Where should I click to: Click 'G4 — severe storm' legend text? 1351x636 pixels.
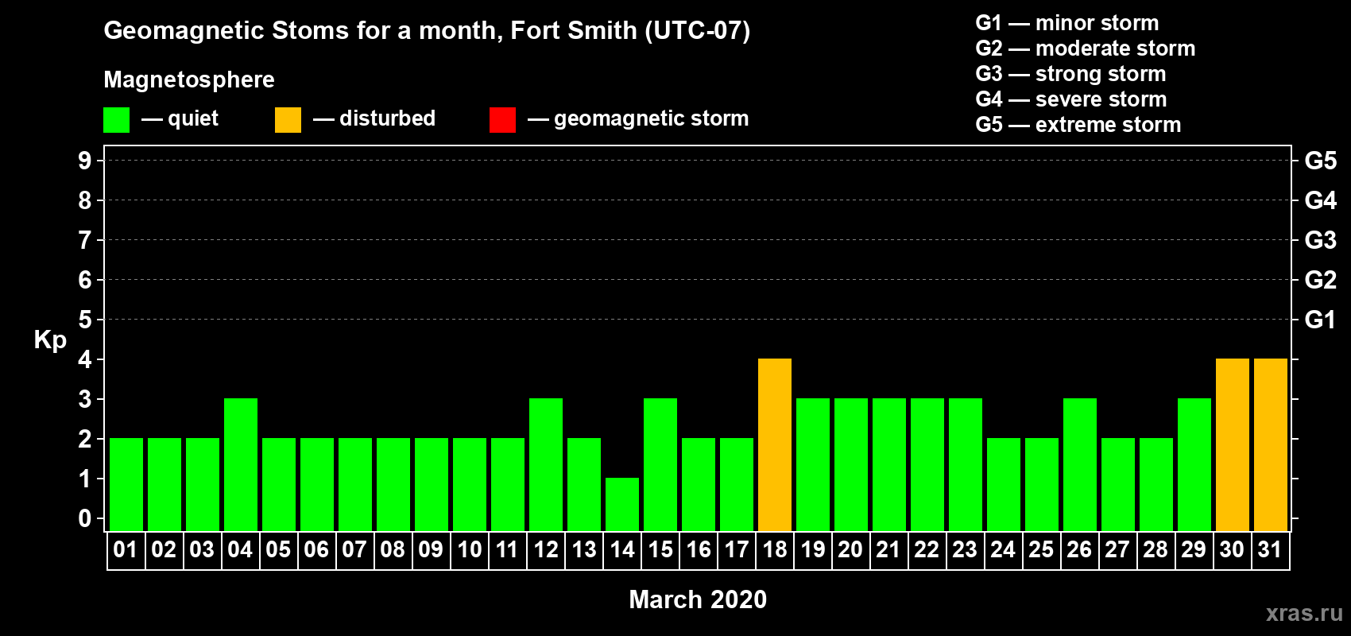(1071, 99)
